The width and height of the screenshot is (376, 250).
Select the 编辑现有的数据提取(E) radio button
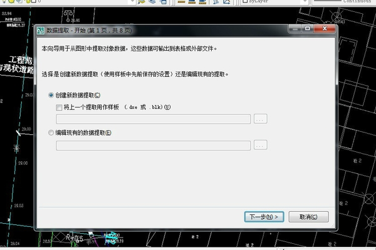(x=51, y=132)
